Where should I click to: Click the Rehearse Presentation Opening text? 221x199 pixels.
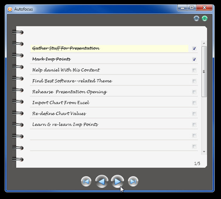tap(70, 92)
